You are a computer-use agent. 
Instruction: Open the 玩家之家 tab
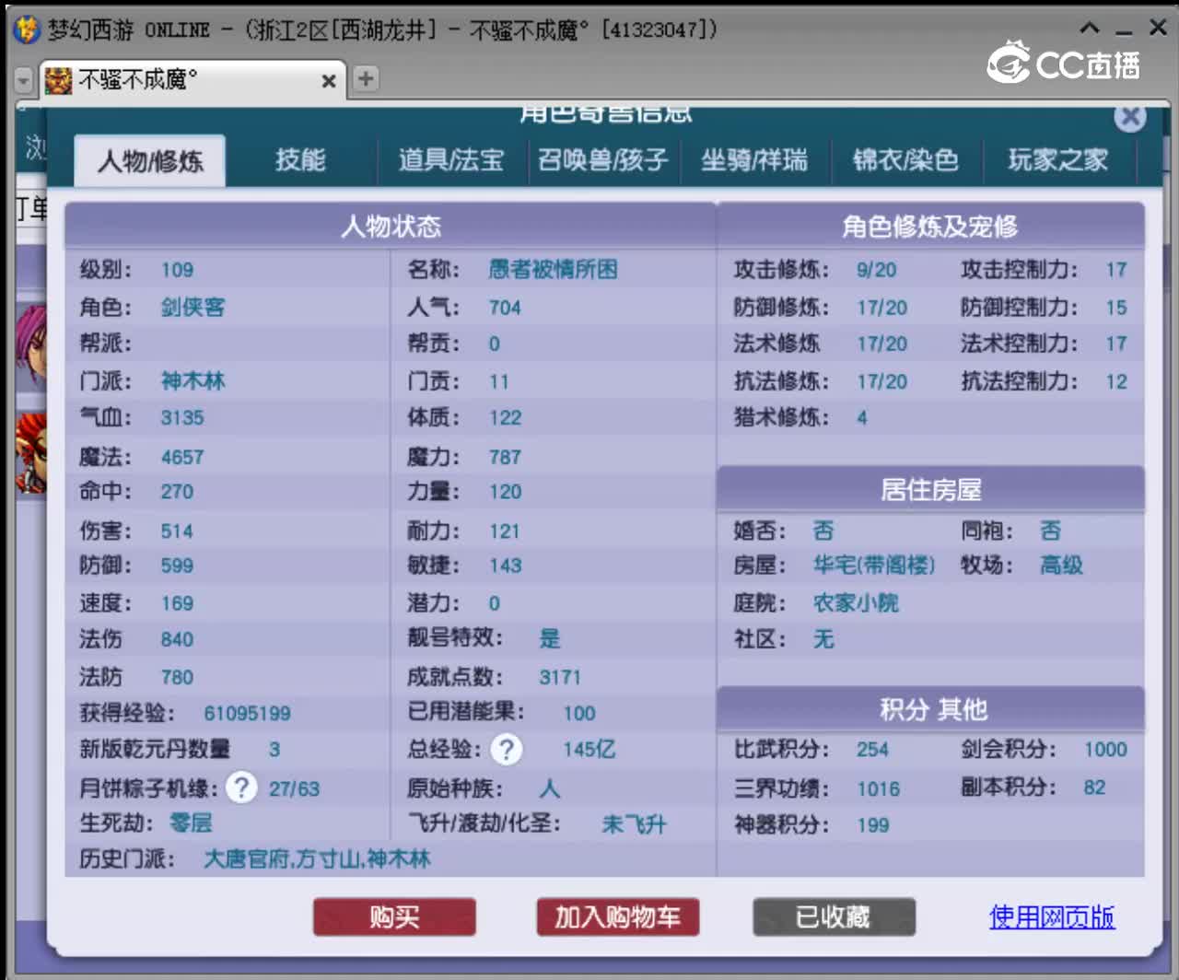[1057, 160]
